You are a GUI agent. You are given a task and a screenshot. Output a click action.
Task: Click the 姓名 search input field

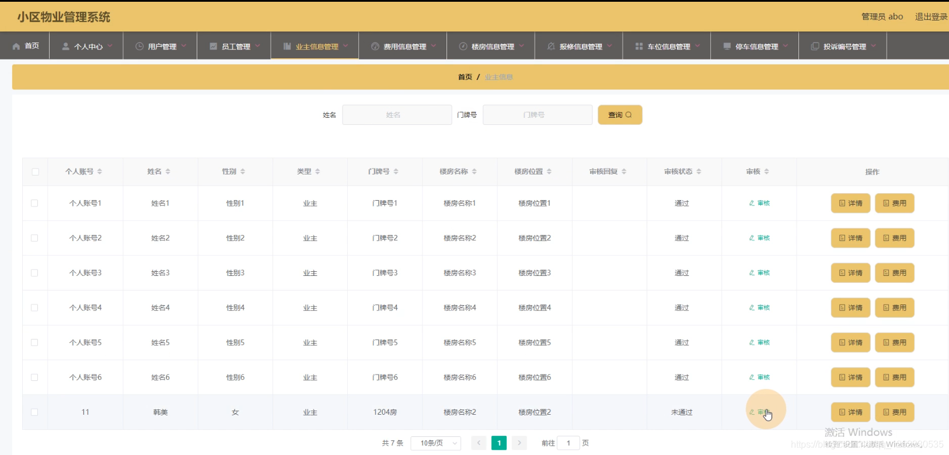tap(397, 115)
